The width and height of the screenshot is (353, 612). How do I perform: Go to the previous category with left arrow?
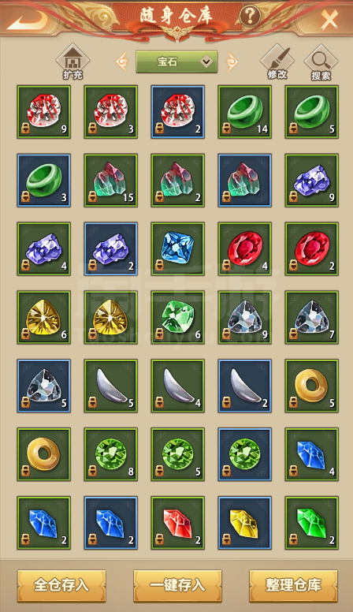click(x=122, y=62)
